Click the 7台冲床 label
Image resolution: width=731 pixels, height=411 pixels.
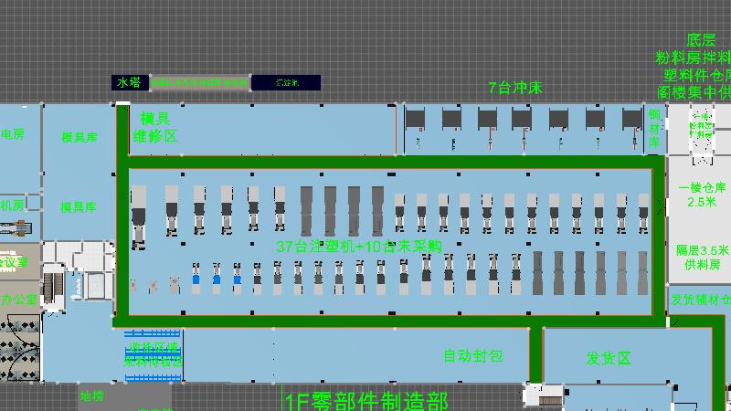tap(515, 88)
